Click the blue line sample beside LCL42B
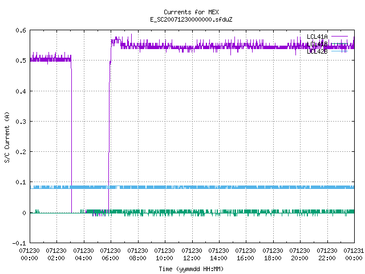Viewport: 365px width, 274px height. click(339, 51)
